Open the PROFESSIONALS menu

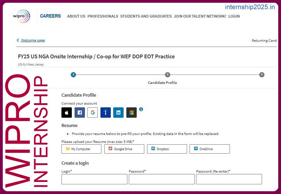103,16
